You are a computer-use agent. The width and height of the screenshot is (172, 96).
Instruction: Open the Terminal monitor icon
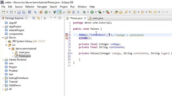click(30, 12)
